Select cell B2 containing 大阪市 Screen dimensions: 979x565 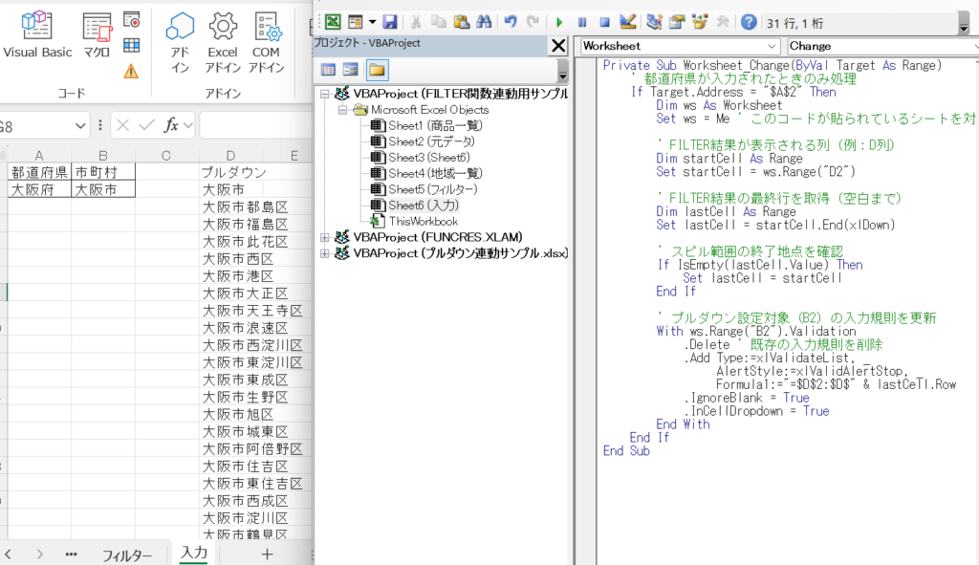tap(103, 190)
